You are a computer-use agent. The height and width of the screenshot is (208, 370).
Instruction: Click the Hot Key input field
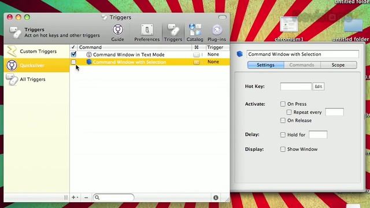click(296, 86)
